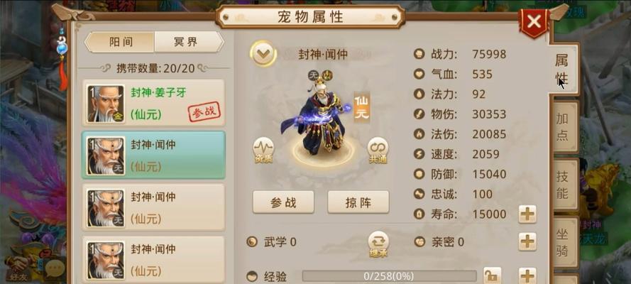Expand the dropdown arrow beside 封神·闻仲
Screen dimensions: 631x284
(x=263, y=54)
